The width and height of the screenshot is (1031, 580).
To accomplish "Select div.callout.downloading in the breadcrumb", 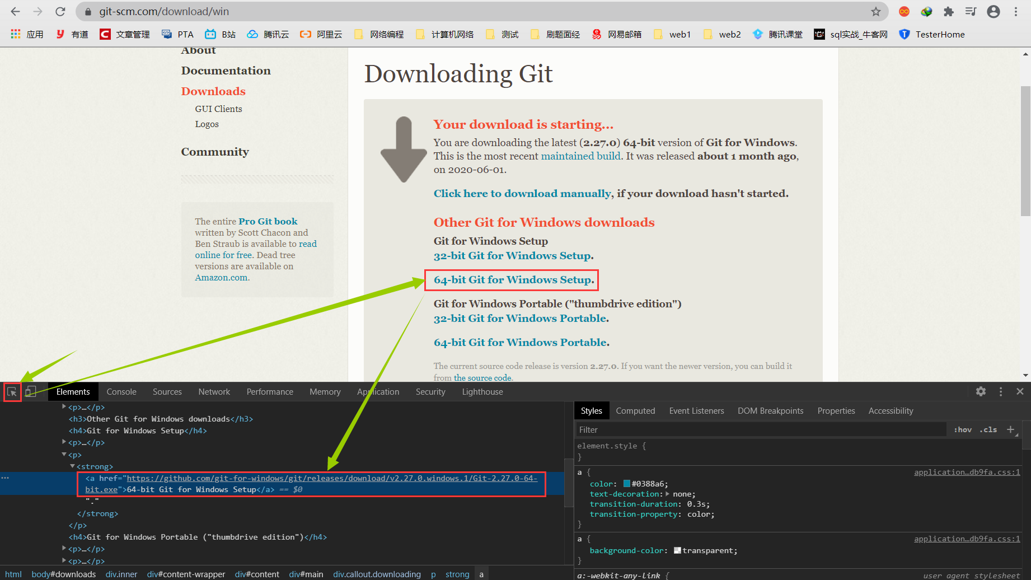I will (x=377, y=574).
